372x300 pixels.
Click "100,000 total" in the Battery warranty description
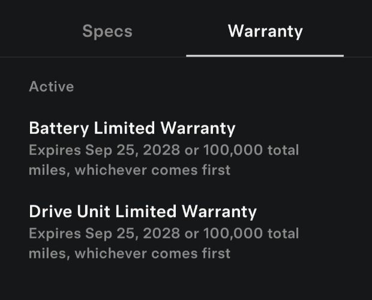click(x=251, y=149)
